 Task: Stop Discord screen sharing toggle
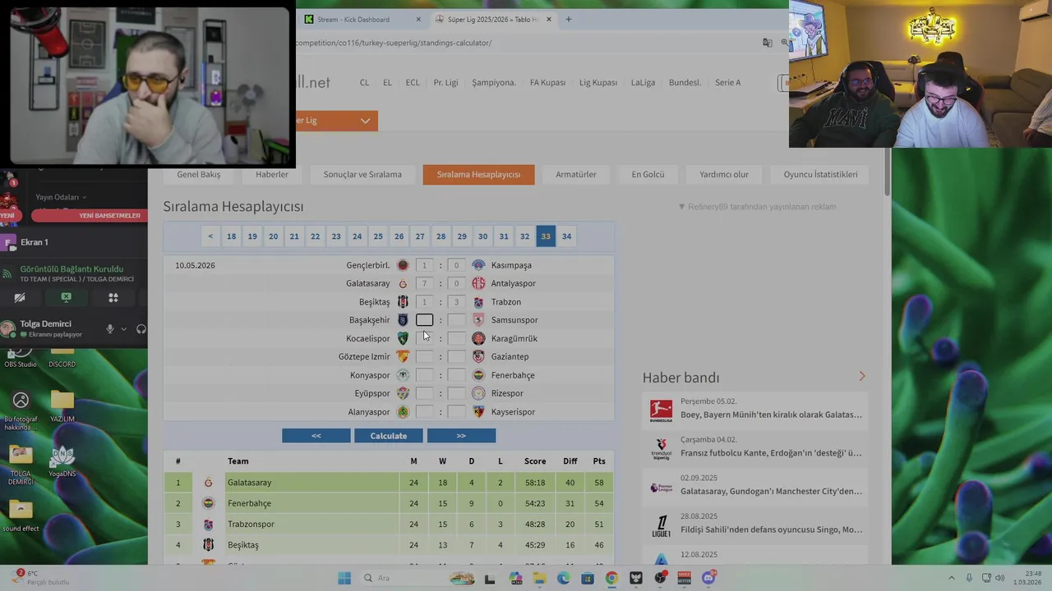point(67,298)
